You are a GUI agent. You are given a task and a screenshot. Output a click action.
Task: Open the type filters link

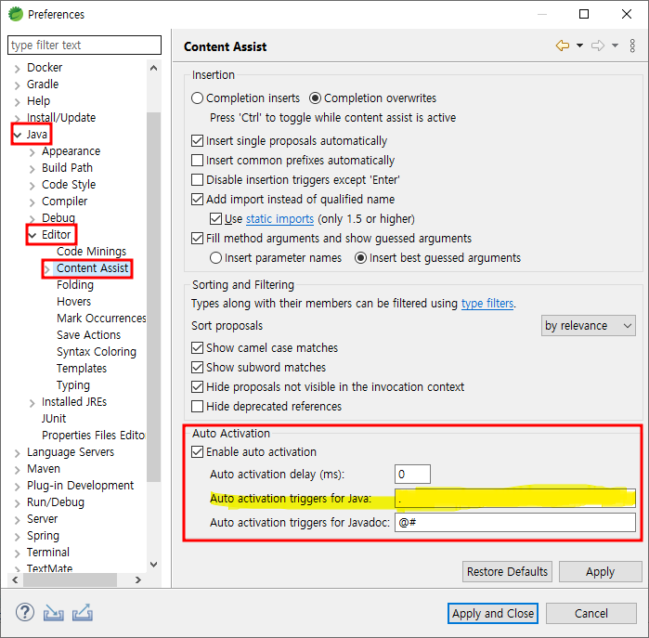click(x=487, y=304)
